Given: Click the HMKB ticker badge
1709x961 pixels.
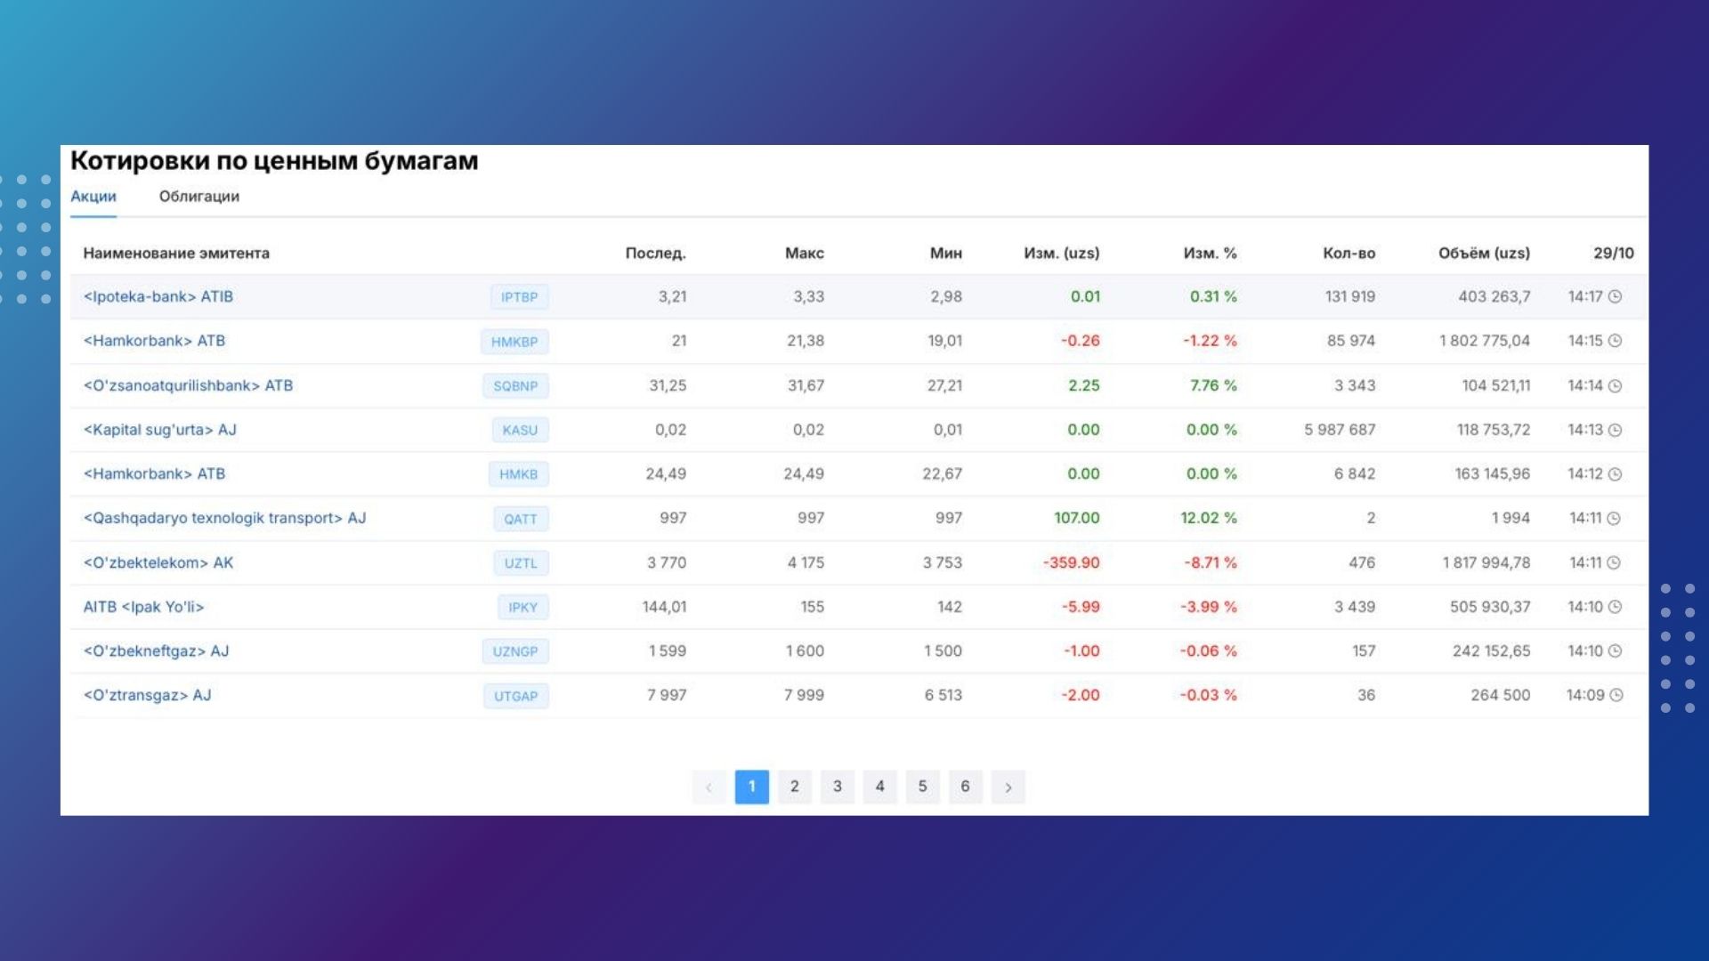Looking at the screenshot, I should pyautogui.click(x=519, y=474).
